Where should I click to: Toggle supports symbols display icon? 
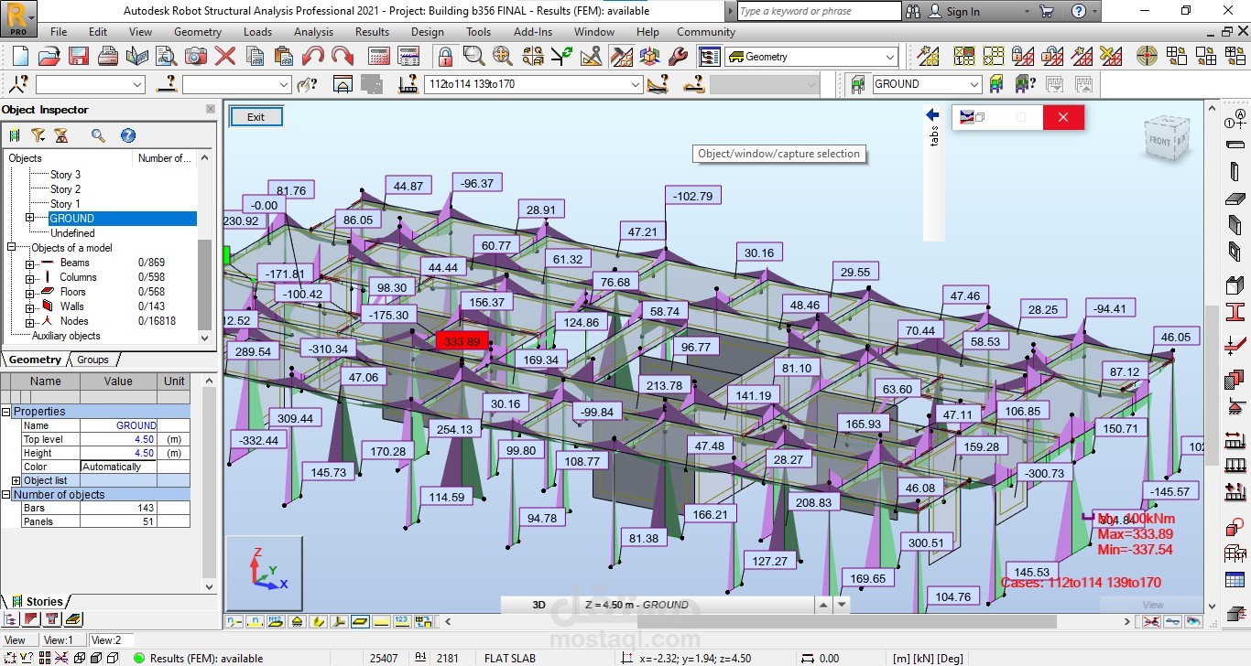click(297, 621)
